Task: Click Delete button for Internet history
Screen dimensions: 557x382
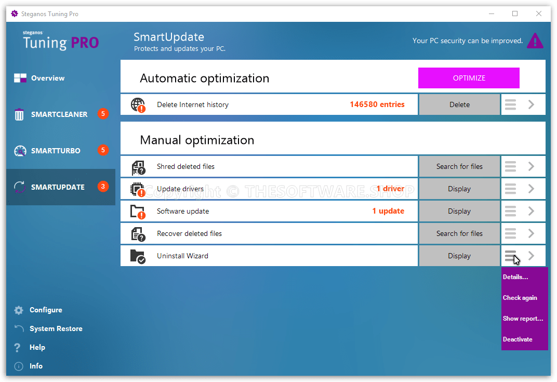Action: click(459, 105)
